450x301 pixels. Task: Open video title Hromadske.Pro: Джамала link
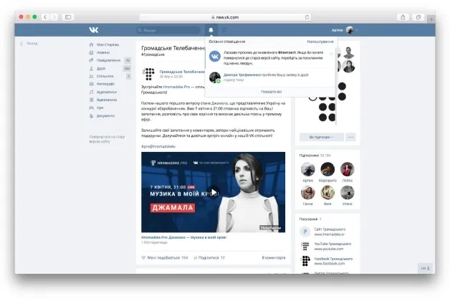(183, 237)
